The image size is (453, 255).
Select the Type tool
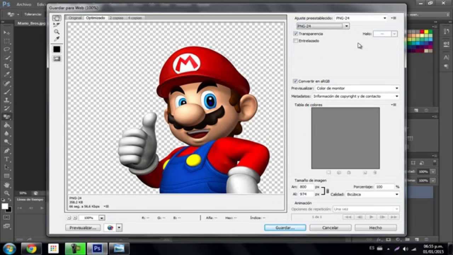pyautogui.click(x=7, y=159)
